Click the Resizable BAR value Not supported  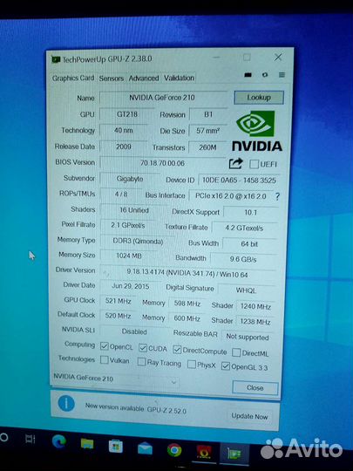(x=248, y=337)
